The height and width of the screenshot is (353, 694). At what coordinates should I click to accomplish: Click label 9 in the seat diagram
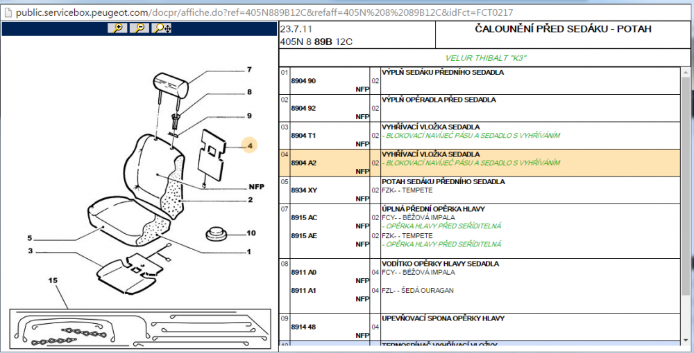249,116
